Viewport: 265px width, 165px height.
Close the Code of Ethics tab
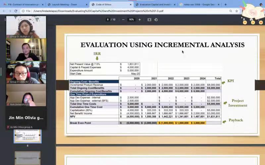tap(131, 5)
